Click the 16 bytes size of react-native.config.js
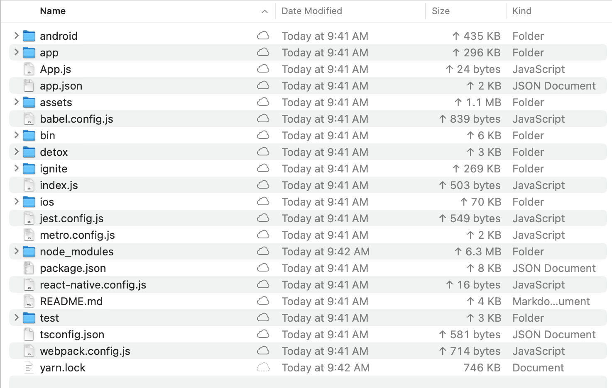This screenshot has height=388, width=612. (x=473, y=285)
